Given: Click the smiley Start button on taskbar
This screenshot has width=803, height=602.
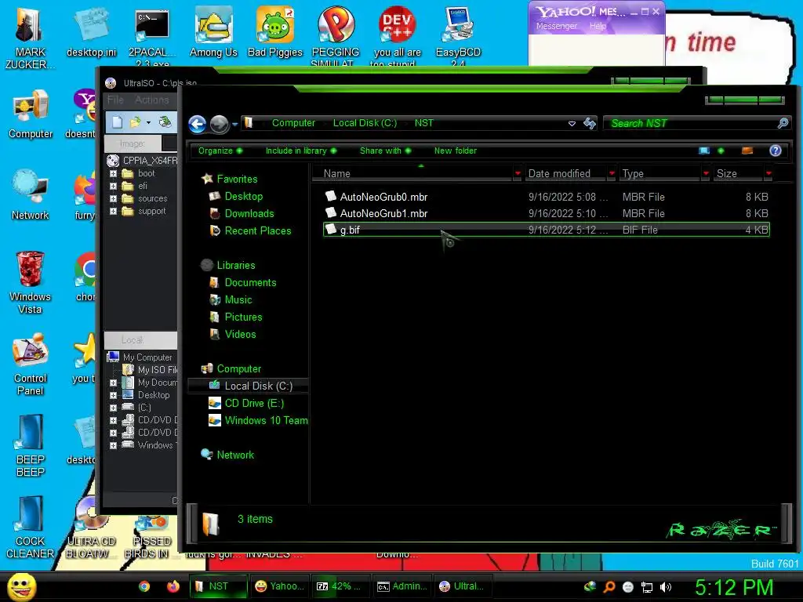Looking at the screenshot, I should (21, 586).
